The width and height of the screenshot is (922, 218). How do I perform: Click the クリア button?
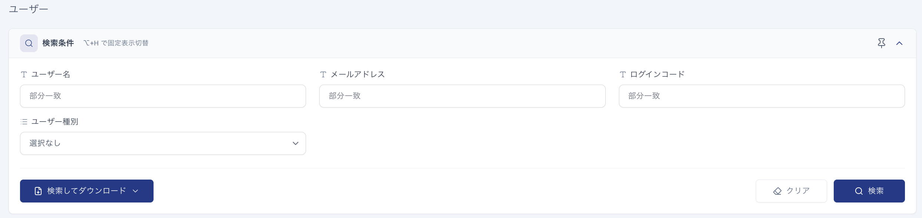point(791,191)
